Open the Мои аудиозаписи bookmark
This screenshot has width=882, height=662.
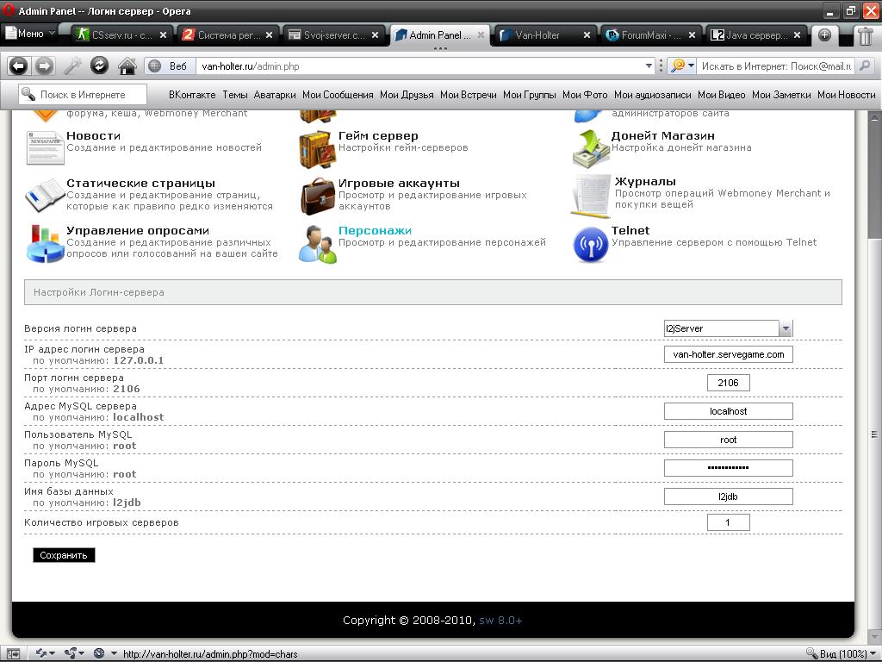[x=653, y=95]
